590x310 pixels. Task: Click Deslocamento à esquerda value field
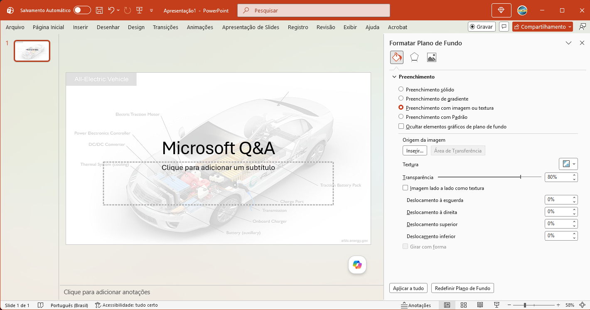pyautogui.click(x=558, y=199)
